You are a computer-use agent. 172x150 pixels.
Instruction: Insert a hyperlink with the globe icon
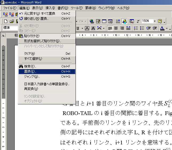92,21
